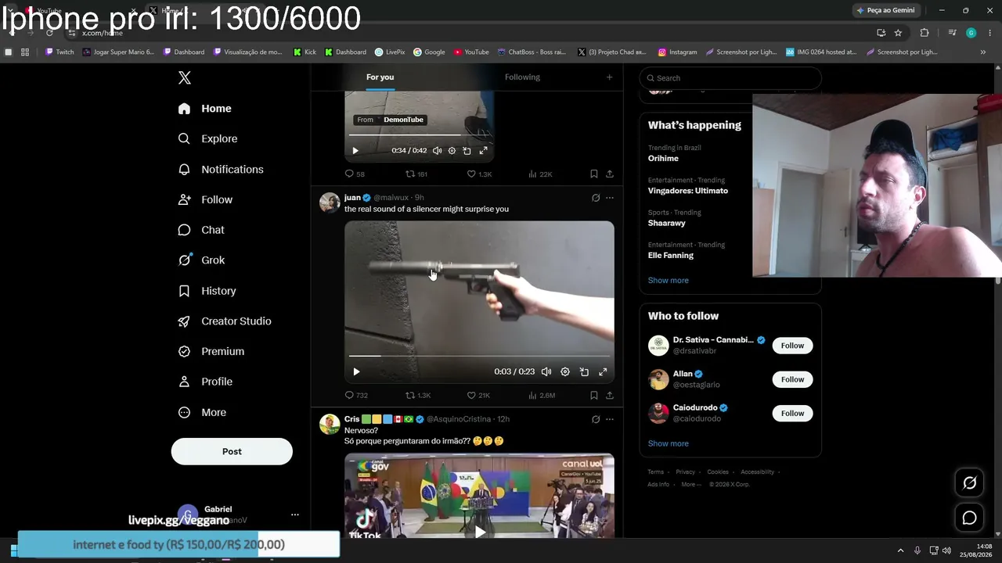This screenshot has height=563, width=1002.
Task: Play the DemonTube video
Action: 355,151
